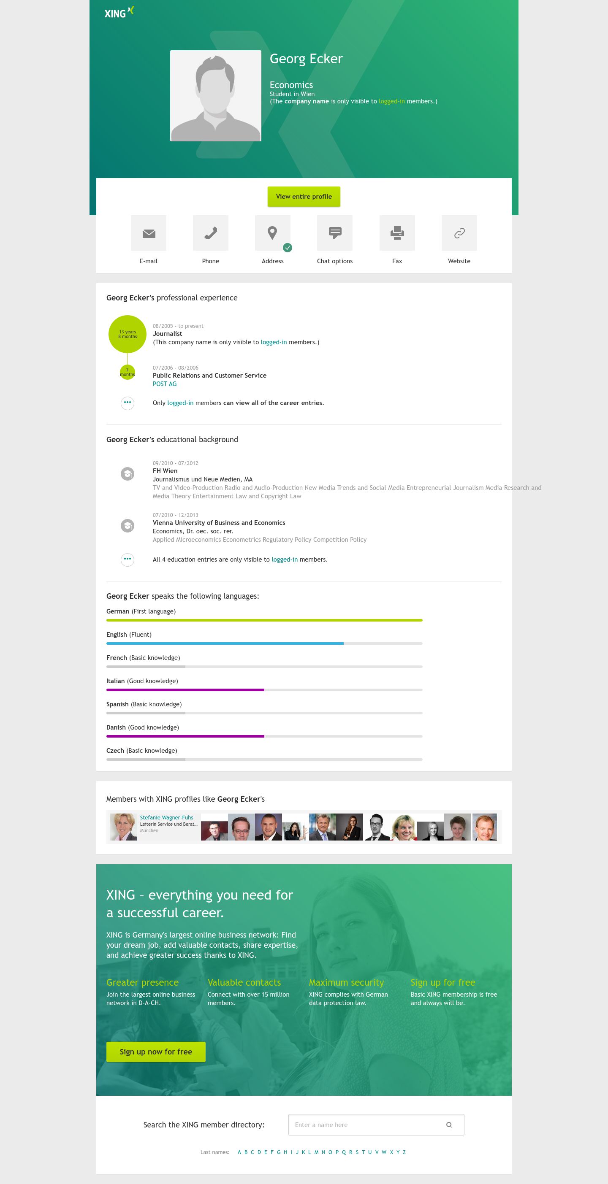Focus the Enter a name here field

[x=376, y=1125]
